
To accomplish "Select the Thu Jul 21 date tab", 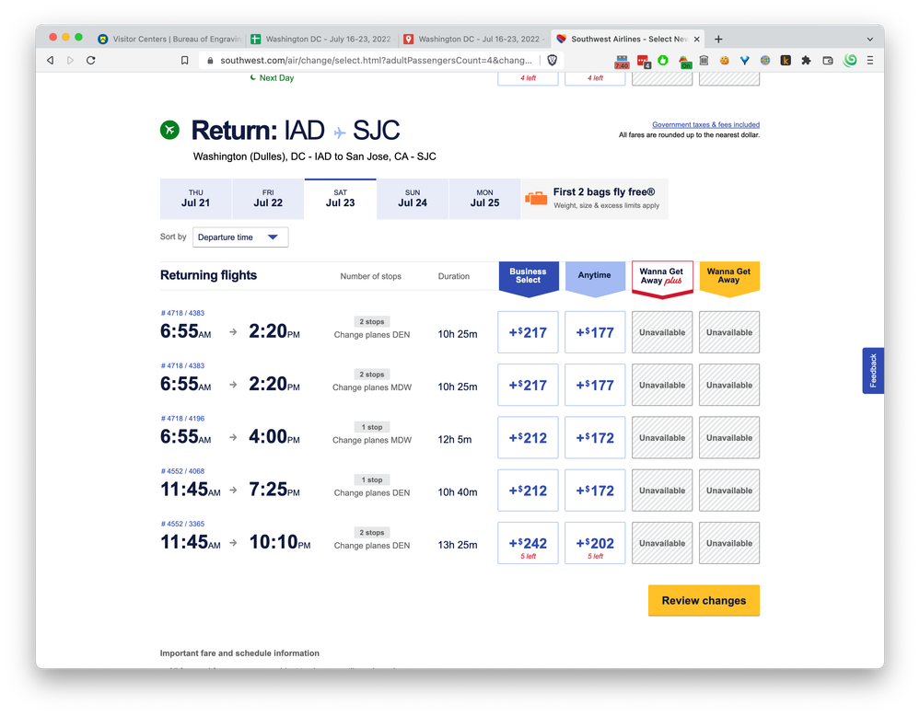I will click(x=195, y=199).
